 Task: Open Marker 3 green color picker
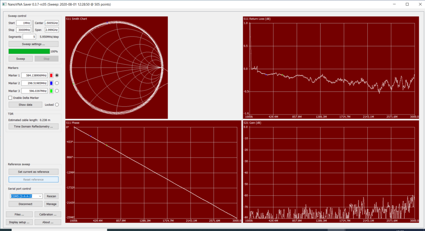[51, 91]
